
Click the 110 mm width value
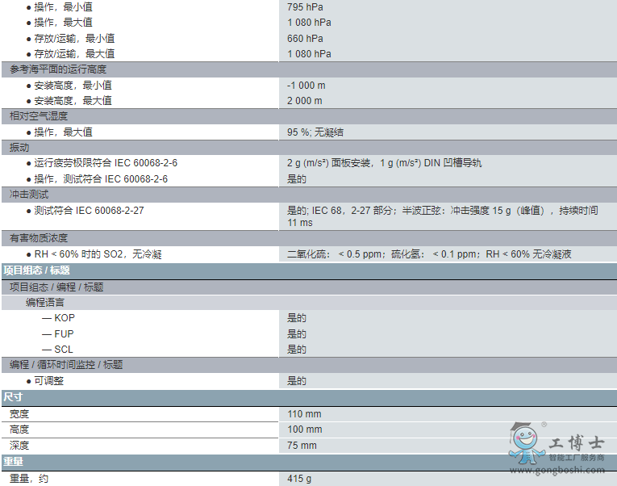click(304, 414)
